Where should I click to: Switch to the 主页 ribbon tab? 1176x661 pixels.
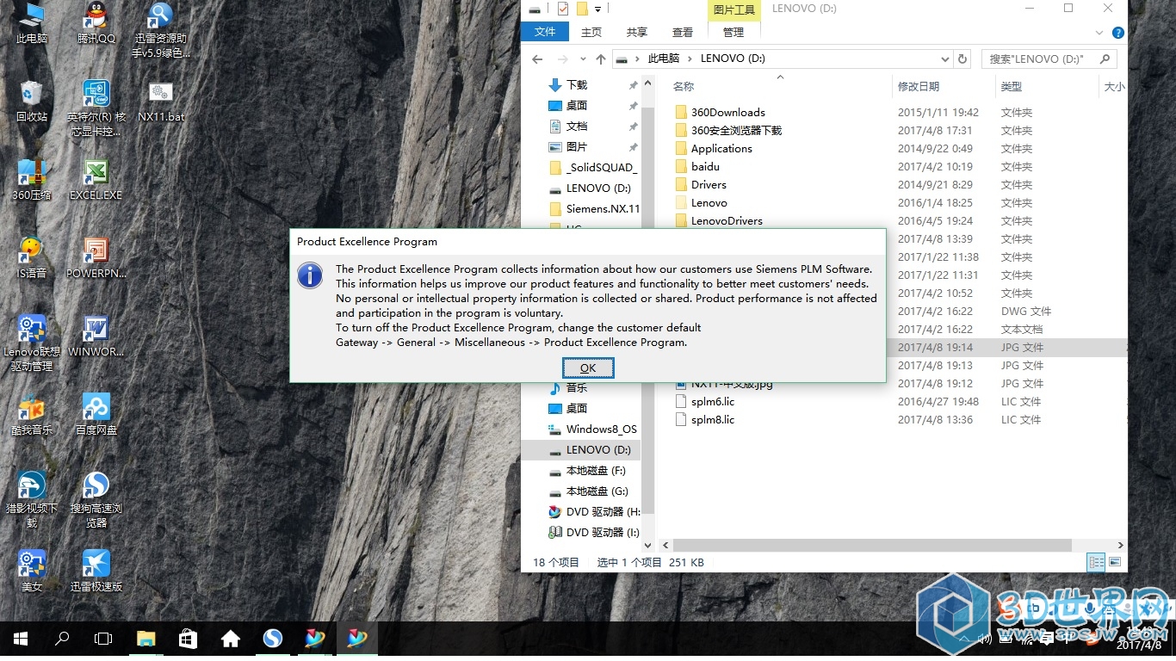tap(591, 32)
